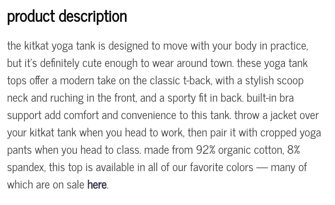Click the word 'spandex' in the text
The image size is (335, 205).
[26, 168]
